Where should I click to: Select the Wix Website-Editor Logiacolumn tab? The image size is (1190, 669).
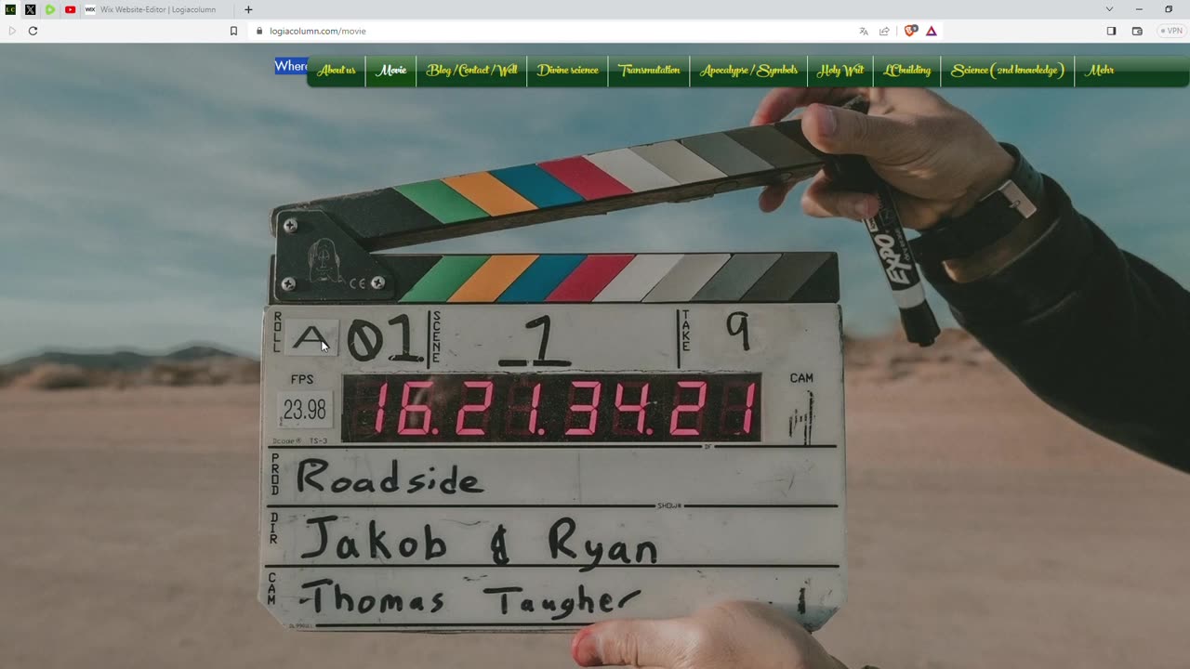click(x=158, y=9)
